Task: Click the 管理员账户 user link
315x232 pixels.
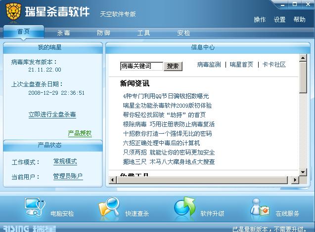Action: [x=68, y=176]
